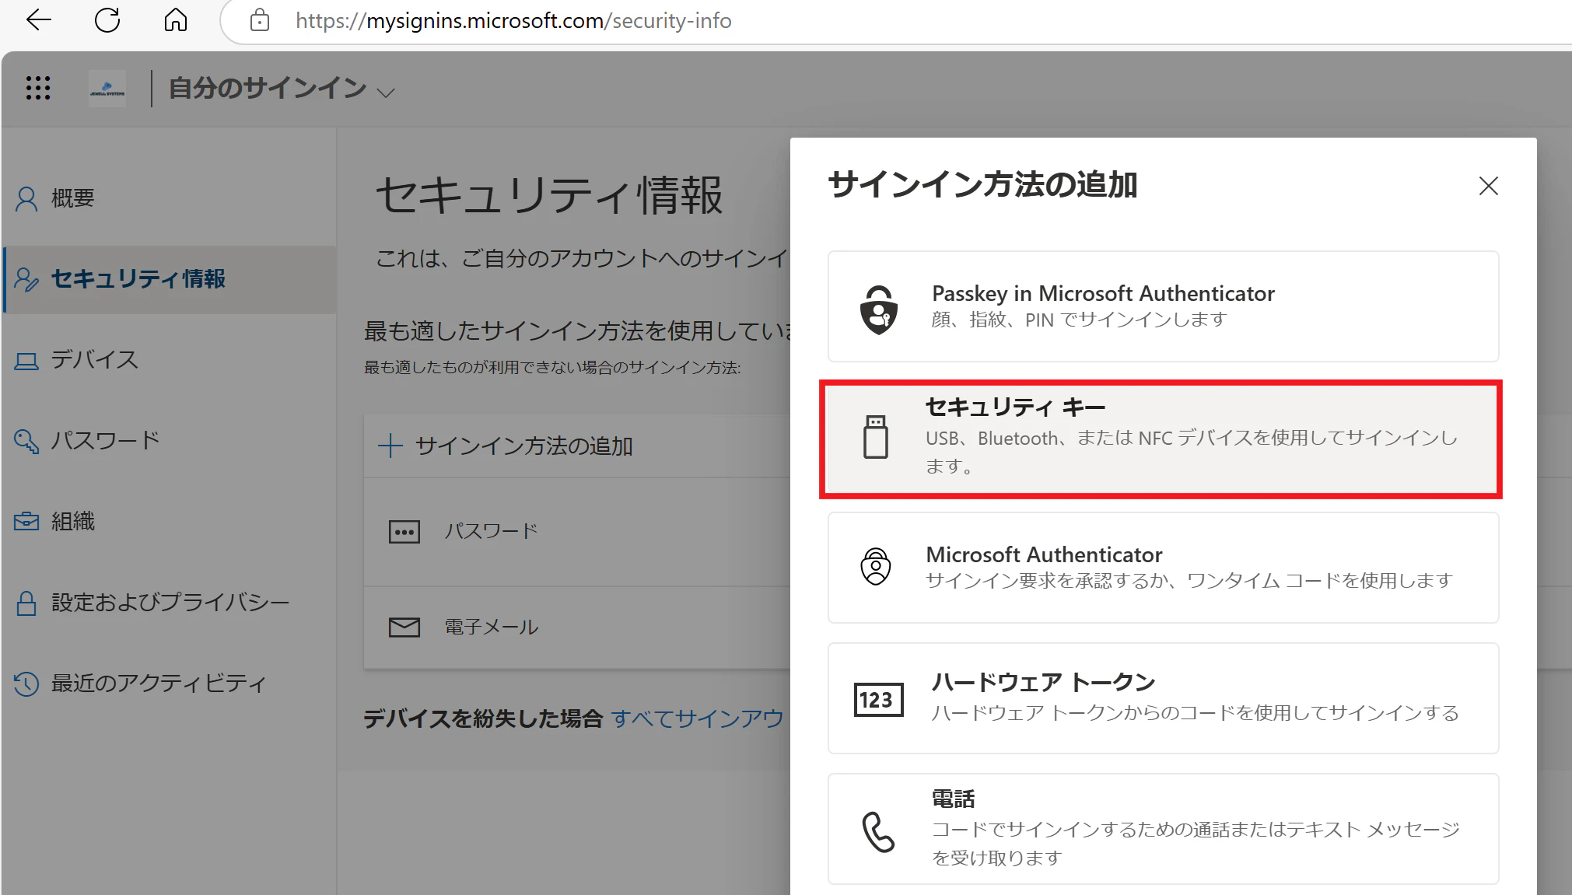
Task: Open 設定およびプライバシー in the sidebar
Action: pos(170,603)
